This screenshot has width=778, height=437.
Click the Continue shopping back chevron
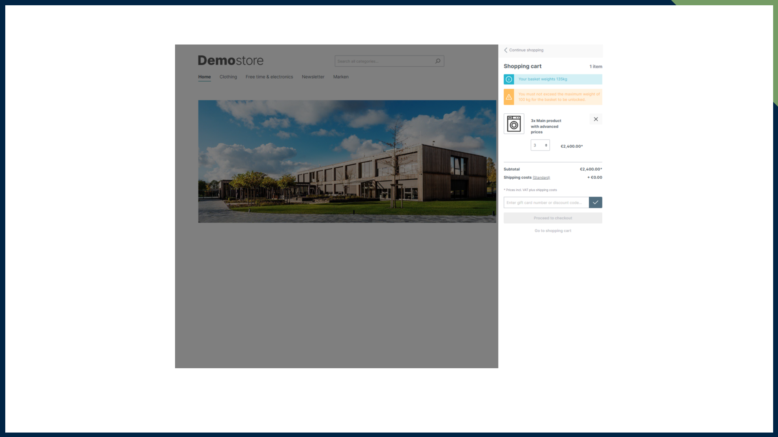click(x=506, y=50)
